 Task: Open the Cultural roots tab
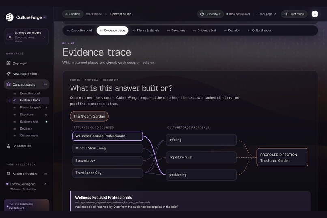click(259, 30)
